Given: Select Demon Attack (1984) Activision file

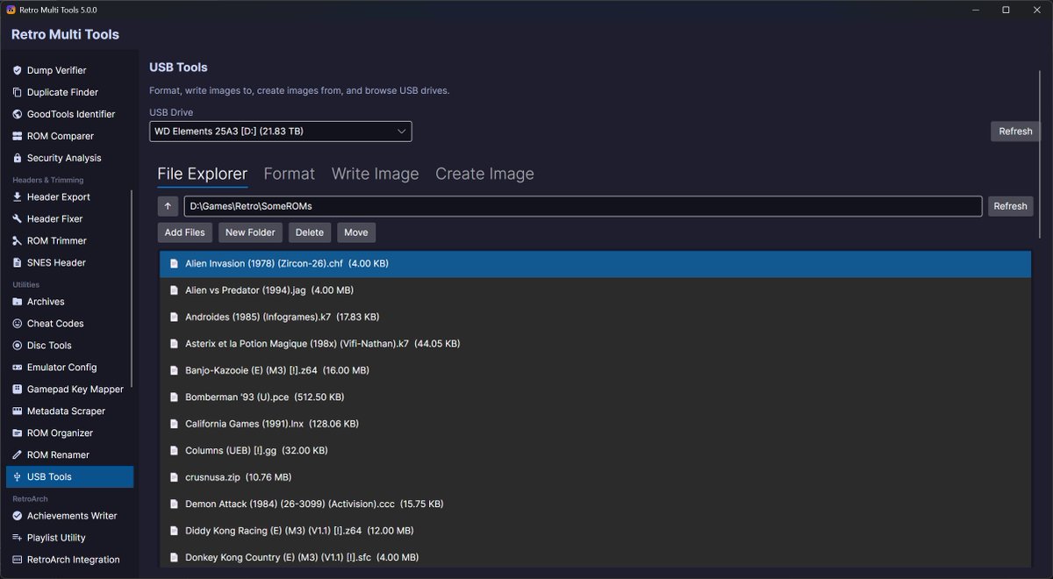Looking at the screenshot, I should pyautogui.click(x=595, y=504).
